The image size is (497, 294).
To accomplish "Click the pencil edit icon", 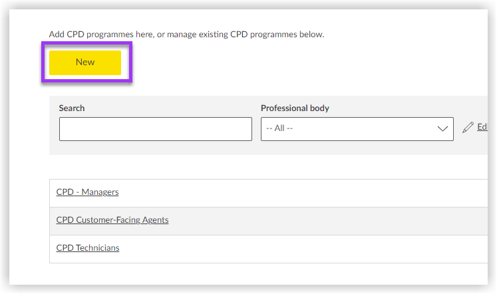I will 468,127.
